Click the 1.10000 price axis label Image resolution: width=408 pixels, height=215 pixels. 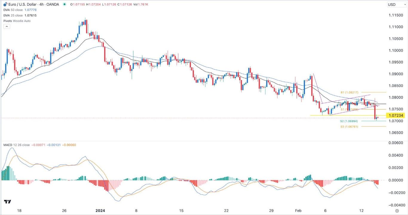pos(396,50)
